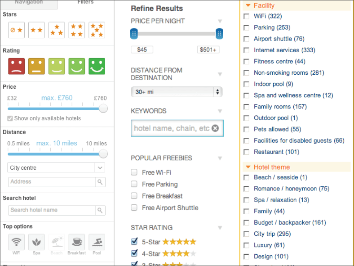
Task: Choose the dark green happy face rating
Action: (x=97, y=66)
